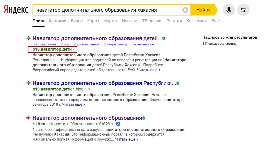Select the Поиск tab
This screenshot has height=147, width=266.
tap(39, 21)
